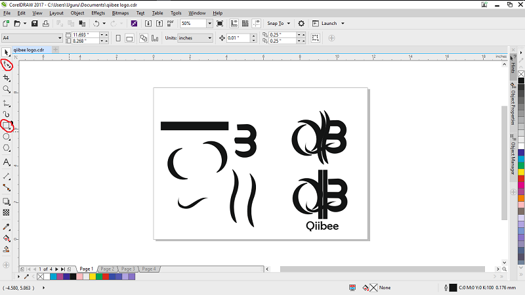Click the red swatch in document palette
Image resolution: width=525 pixels, height=295 pixels.
click(106, 277)
